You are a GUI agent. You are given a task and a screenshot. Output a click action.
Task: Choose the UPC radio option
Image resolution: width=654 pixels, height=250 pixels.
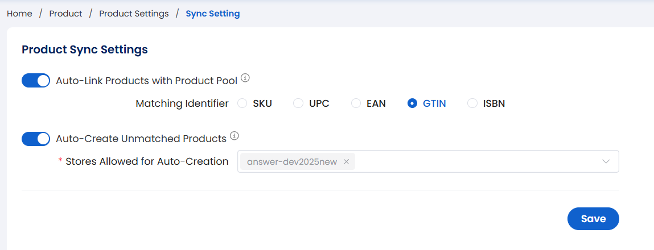(298, 103)
